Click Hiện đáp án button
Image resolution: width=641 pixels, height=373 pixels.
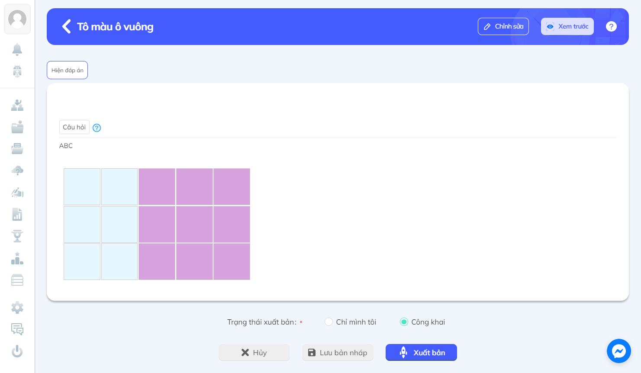tap(68, 70)
